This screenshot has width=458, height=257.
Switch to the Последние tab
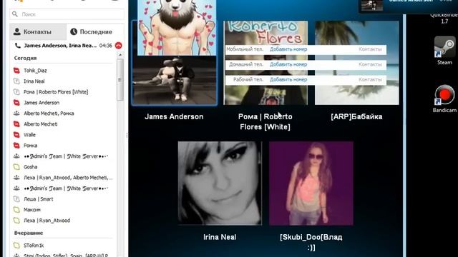click(95, 31)
